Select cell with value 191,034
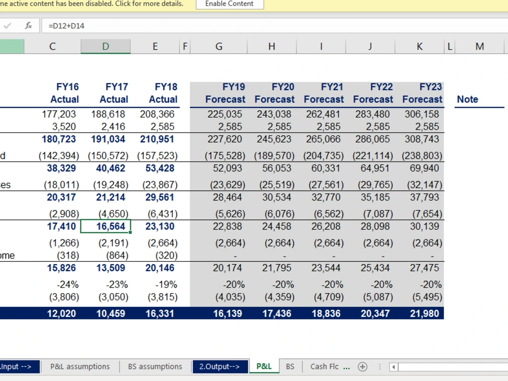 108,139
